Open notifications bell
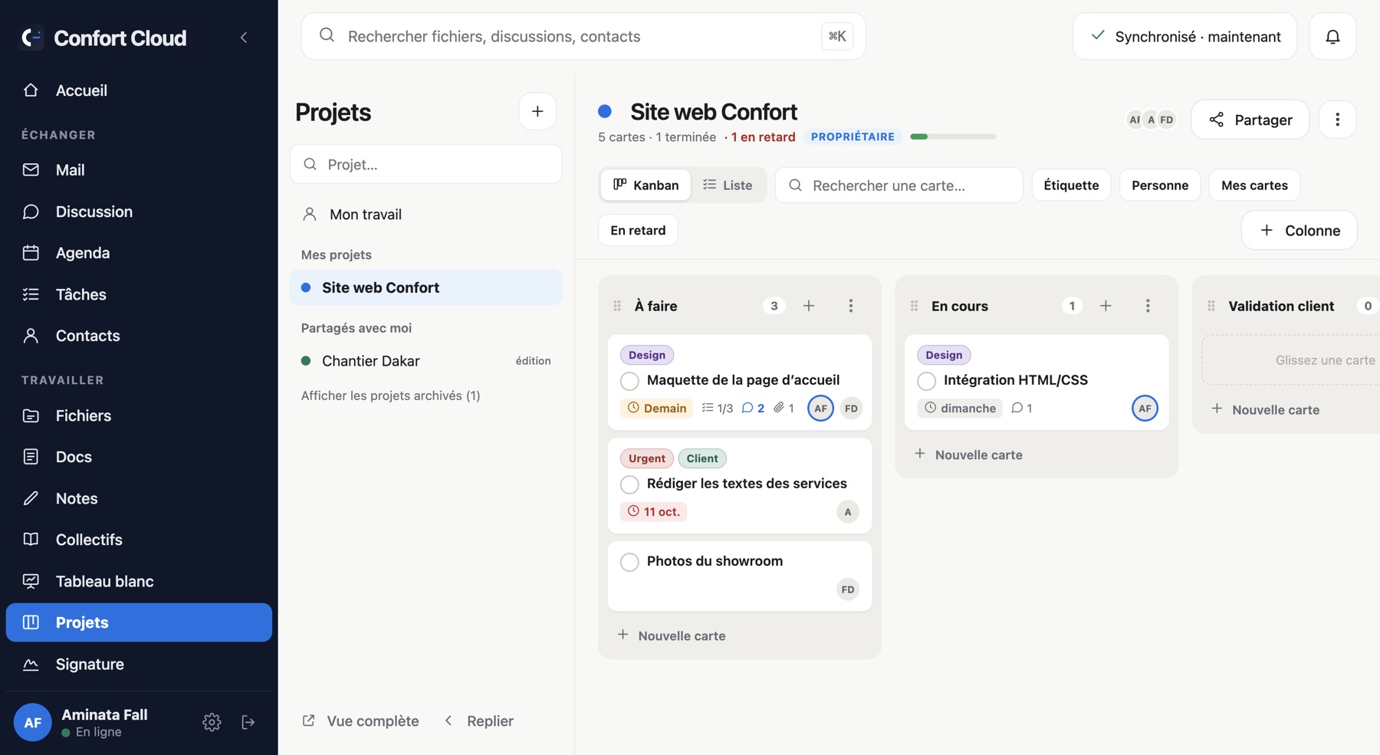 tap(1332, 36)
